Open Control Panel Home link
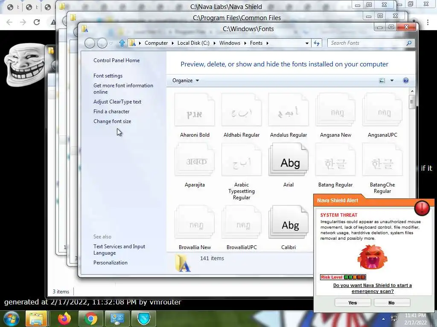437x327 pixels. click(117, 60)
